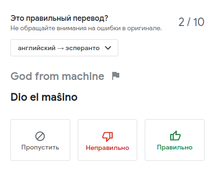Image resolution: width=215 pixels, height=175 pixels.
Task: Click the heading Это правильный перевод?
Action: click(59, 18)
